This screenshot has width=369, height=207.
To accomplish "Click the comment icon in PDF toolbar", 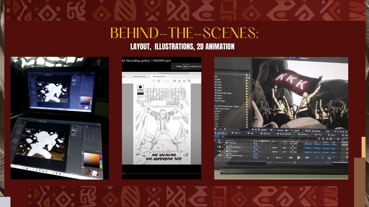I will tap(175, 81).
